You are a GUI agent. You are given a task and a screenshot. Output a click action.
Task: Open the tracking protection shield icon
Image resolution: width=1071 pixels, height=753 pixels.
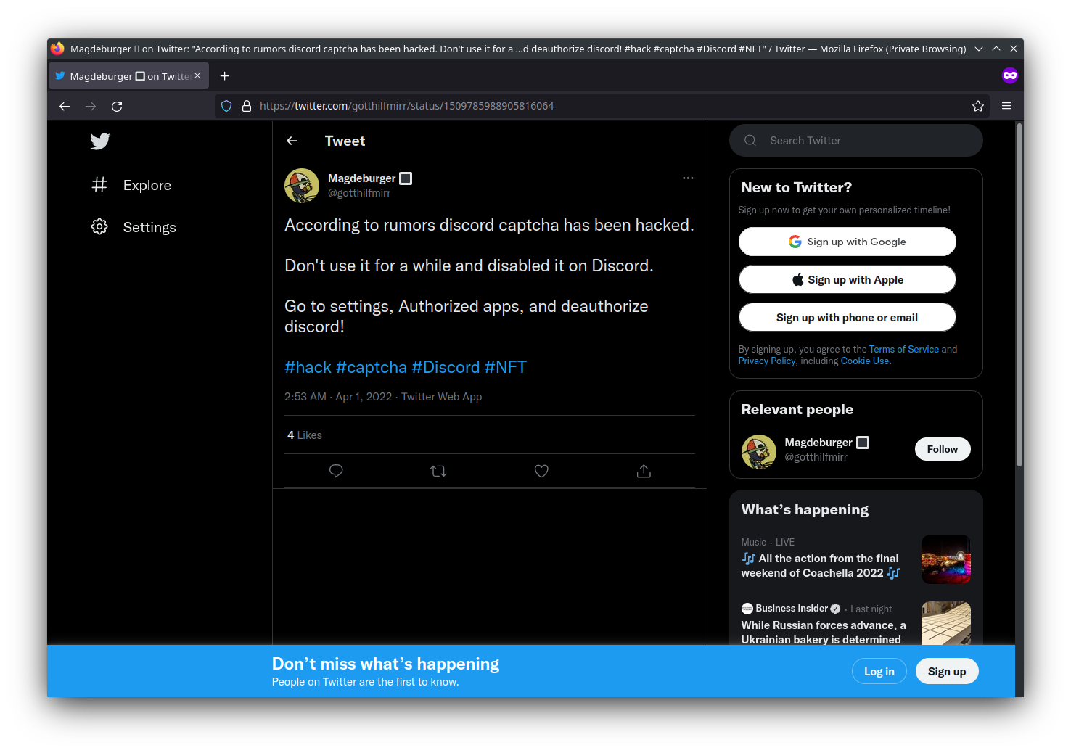click(226, 106)
